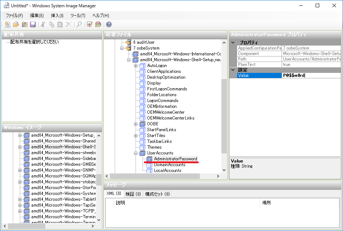Open the 挿入(I) menu
The height and width of the screenshot is (231, 343).
point(57,16)
